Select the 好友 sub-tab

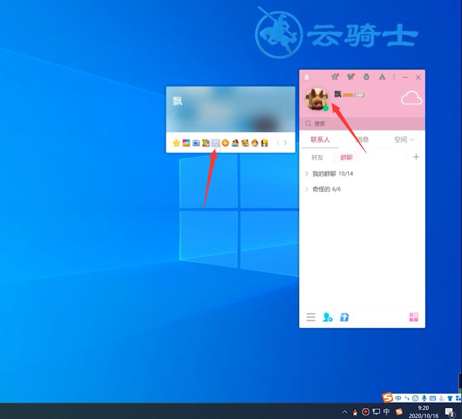click(317, 157)
